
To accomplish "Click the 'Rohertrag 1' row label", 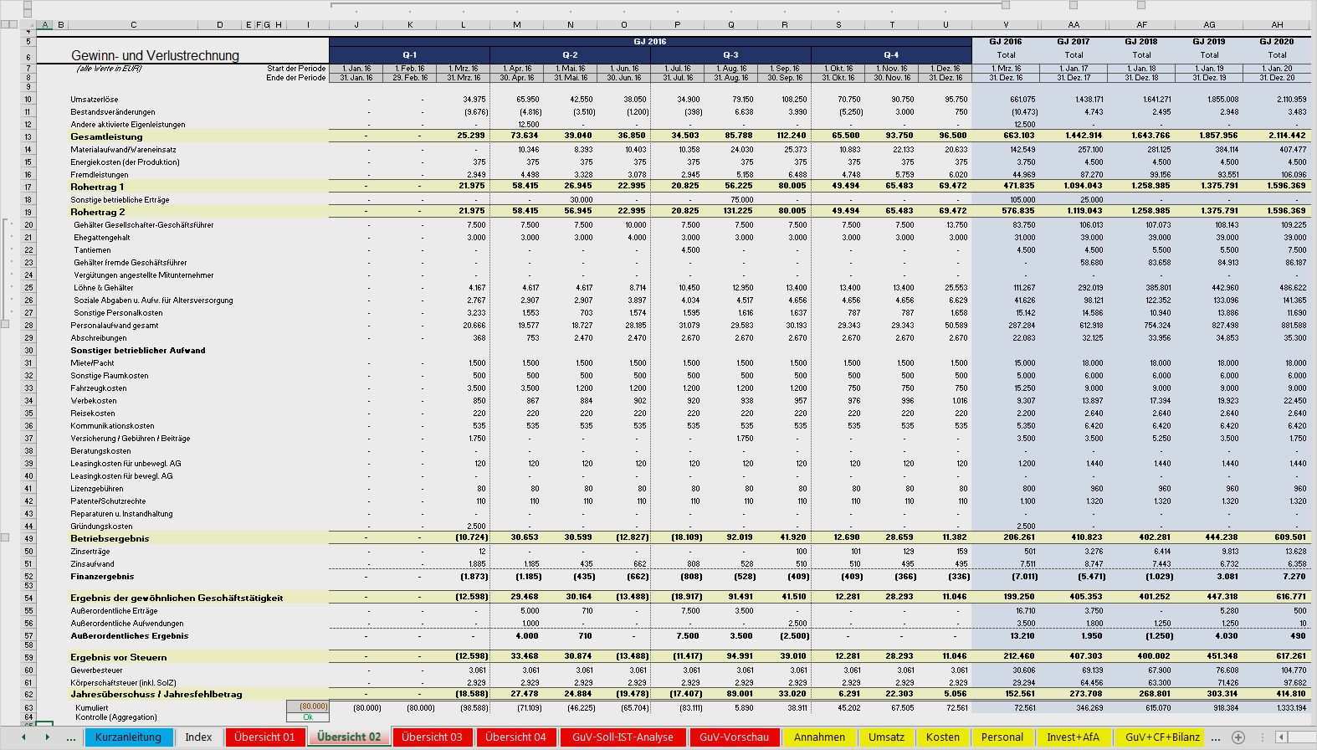I will click(x=97, y=187).
